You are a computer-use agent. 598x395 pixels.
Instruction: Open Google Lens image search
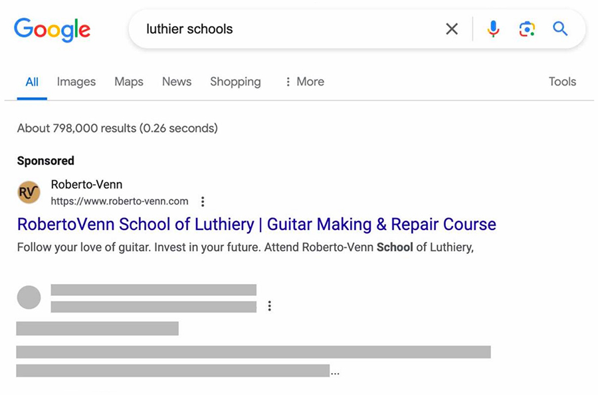point(527,29)
